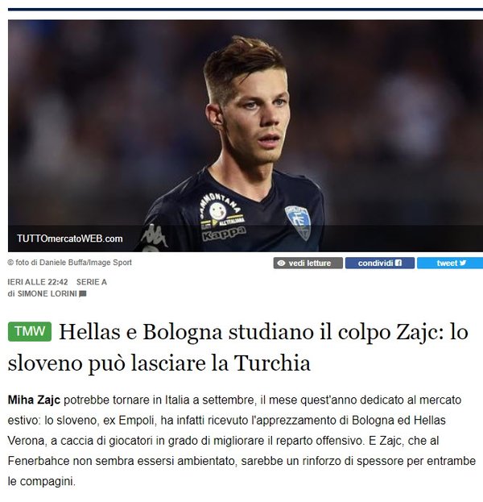Click the comment bubble icon beside Simone Lorini
The image size is (483, 502).
point(83,293)
